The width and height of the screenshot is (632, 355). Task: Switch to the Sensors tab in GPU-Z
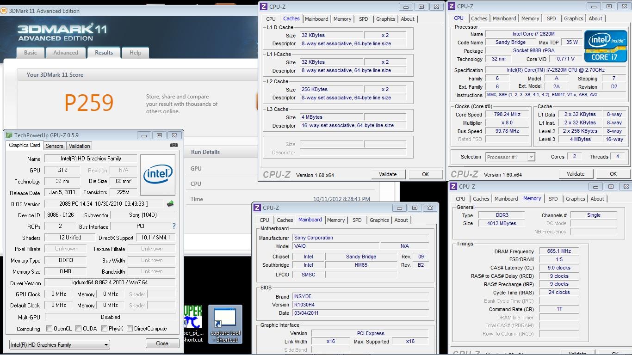point(54,146)
